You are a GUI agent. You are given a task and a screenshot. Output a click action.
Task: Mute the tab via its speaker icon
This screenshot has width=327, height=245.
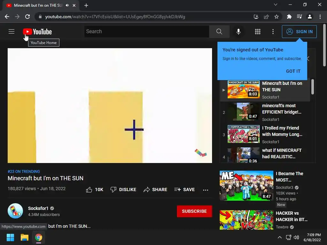(x=67, y=5)
